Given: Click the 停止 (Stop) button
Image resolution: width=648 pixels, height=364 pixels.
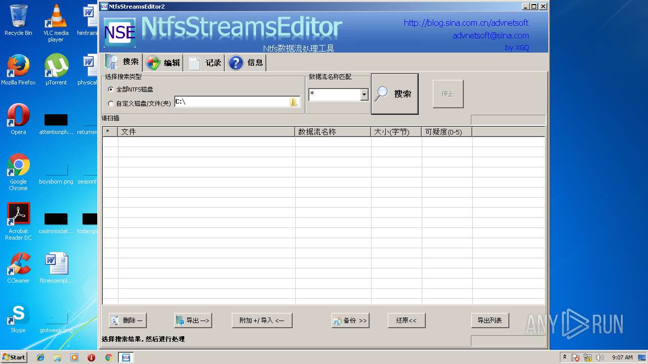Looking at the screenshot, I should 448,94.
